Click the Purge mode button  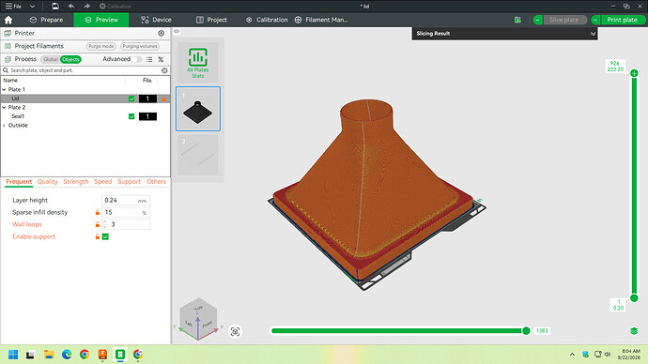click(101, 46)
